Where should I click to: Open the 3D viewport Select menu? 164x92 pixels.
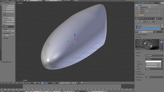tap(11, 83)
